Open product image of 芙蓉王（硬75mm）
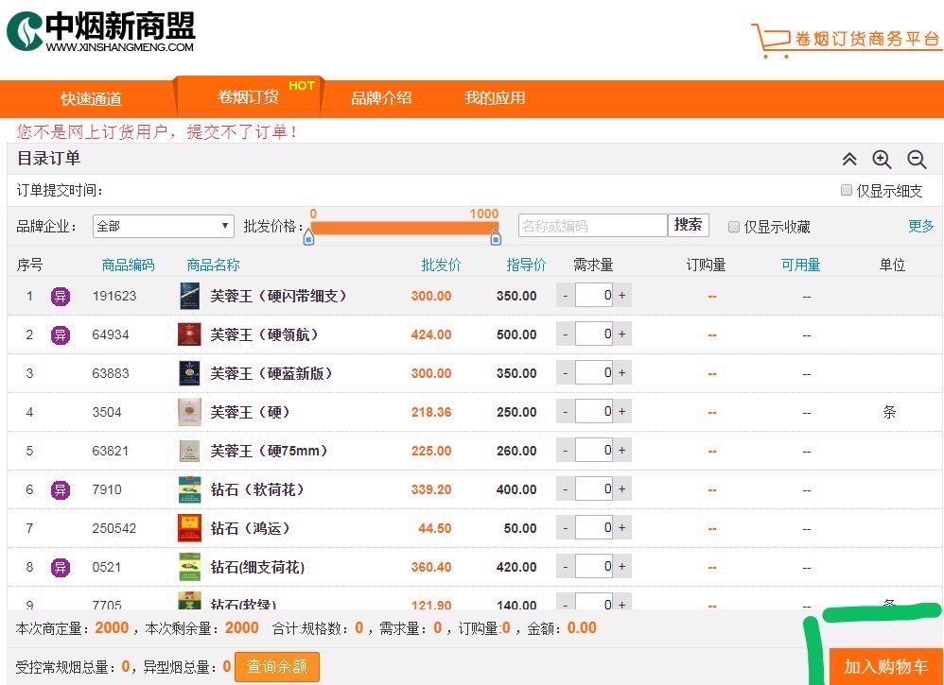 189,451
